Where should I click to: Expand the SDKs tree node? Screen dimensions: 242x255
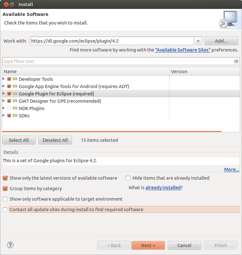tap(4, 115)
